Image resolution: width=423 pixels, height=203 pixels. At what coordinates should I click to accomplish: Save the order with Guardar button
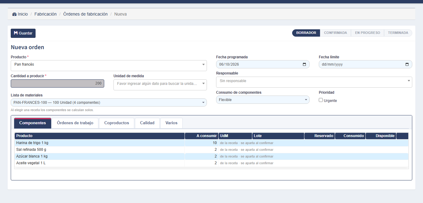pyautogui.click(x=23, y=33)
